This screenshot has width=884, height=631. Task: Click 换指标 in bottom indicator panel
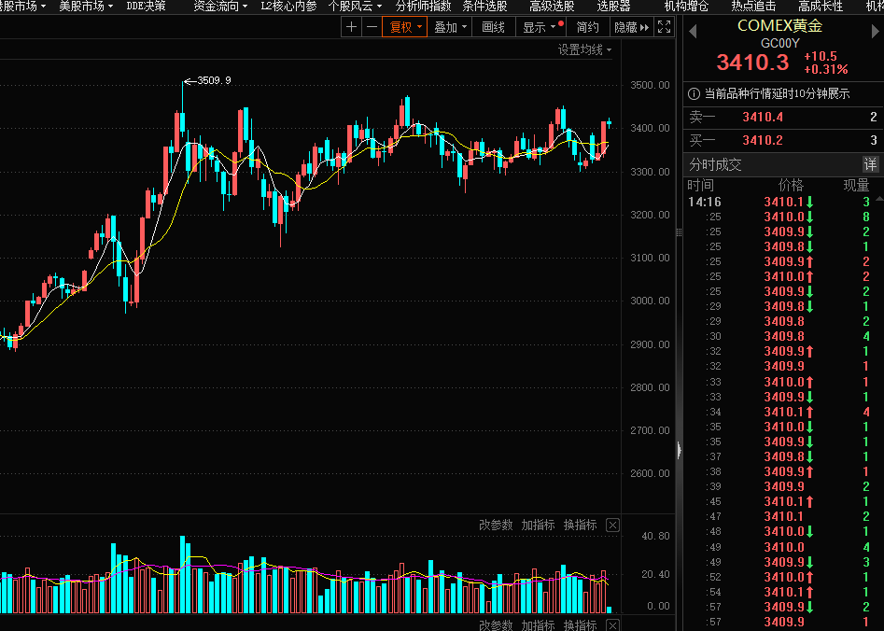(x=580, y=624)
